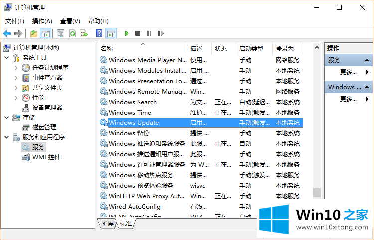Stop the service with square icon
This screenshot has height=240, width=374.
138,33
